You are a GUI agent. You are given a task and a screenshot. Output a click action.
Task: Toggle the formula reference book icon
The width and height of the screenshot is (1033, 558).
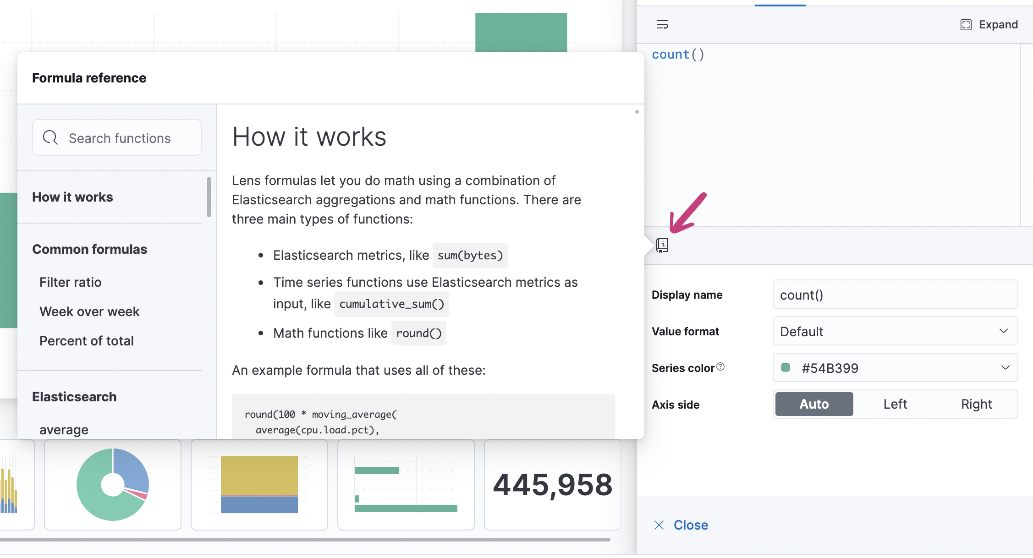click(x=662, y=246)
